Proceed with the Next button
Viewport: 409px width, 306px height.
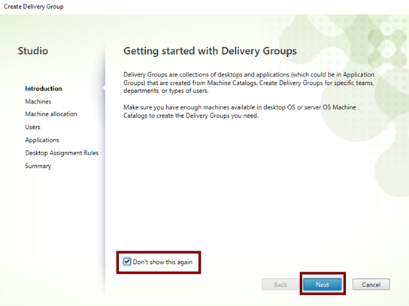pos(323,285)
